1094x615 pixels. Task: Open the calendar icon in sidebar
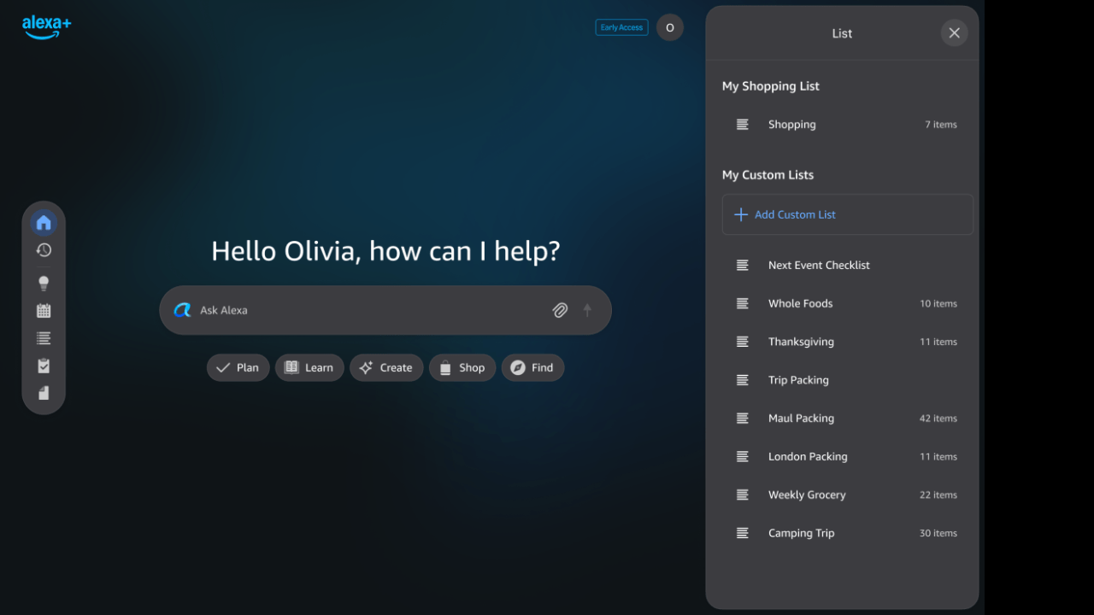[x=44, y=311]
